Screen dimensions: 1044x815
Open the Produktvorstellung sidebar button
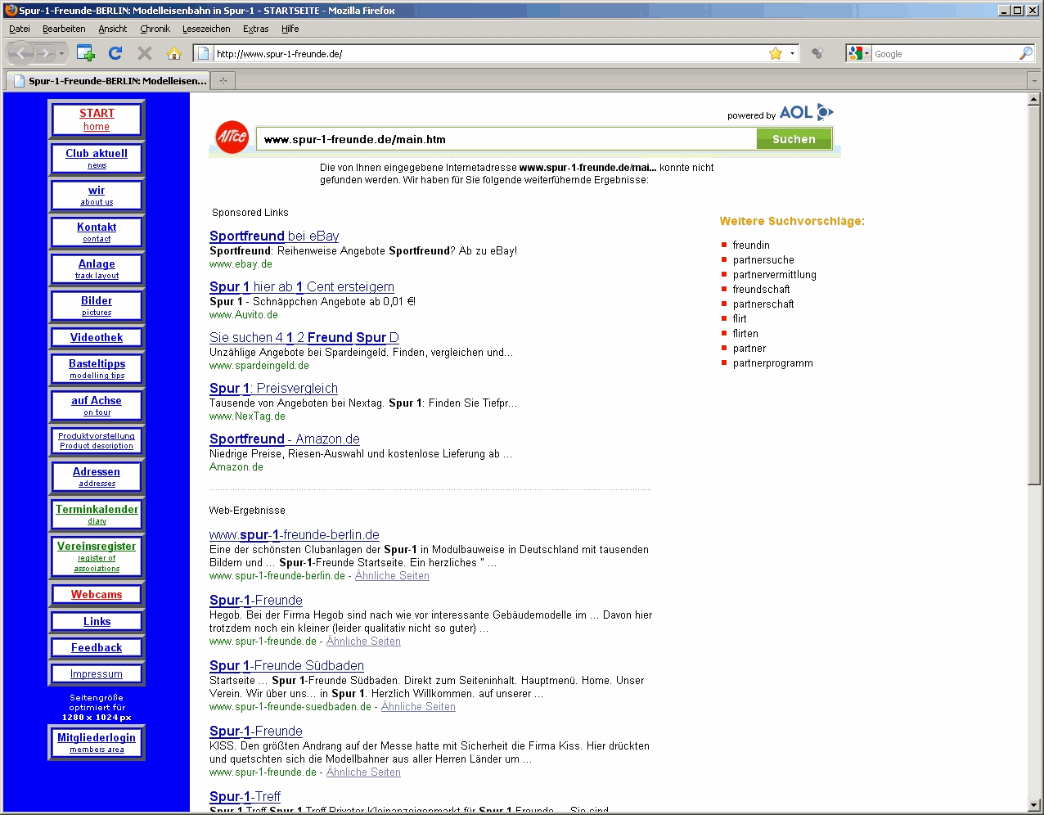(x=97, y=441)
